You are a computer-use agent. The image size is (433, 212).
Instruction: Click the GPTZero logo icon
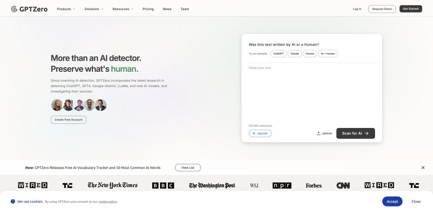(x=14, y=9)
